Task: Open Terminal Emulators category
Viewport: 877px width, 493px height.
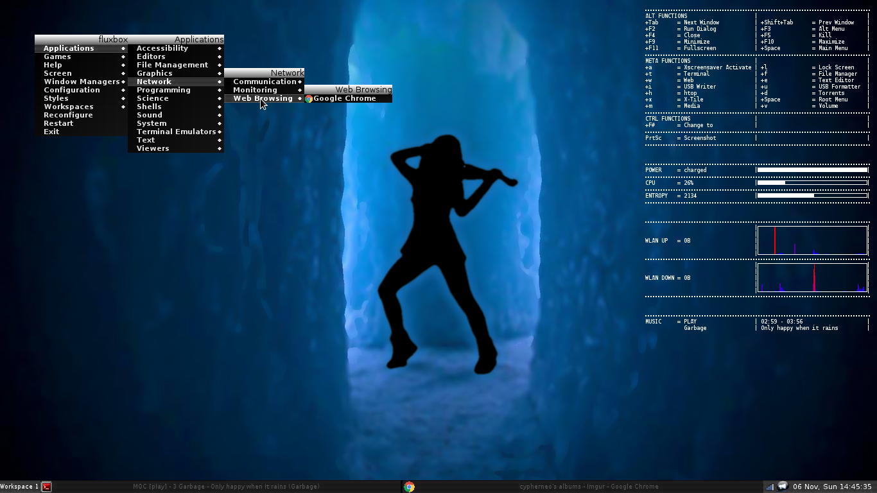Action: tap(176, 132)
